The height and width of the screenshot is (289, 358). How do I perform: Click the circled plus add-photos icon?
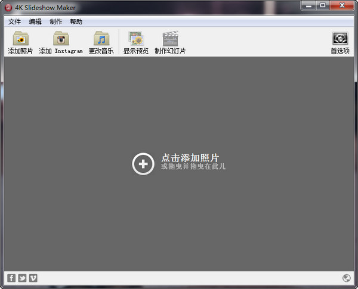tap(143, 164)
